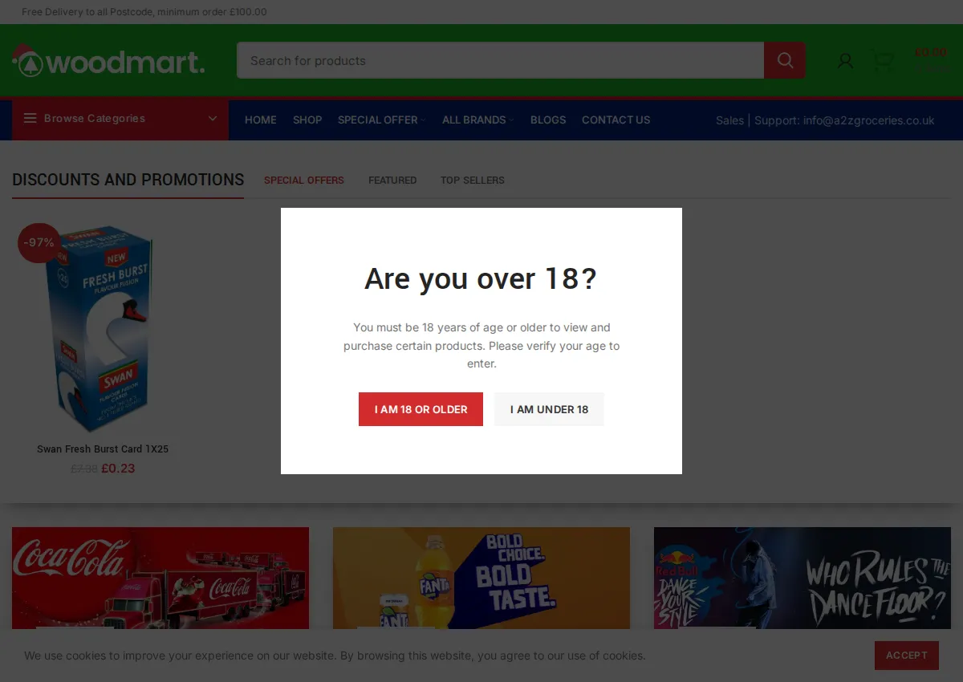The image size is (963, 682).
Task: Confirm I am 18 or older
Action: click(x=421, y=409)
